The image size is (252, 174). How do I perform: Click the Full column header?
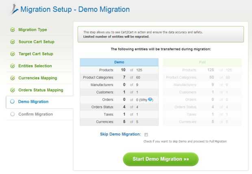[202, 62]
